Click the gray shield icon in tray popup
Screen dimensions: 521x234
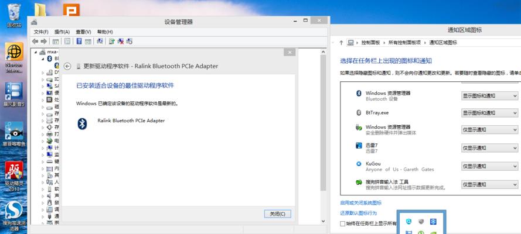coord(421,221)
